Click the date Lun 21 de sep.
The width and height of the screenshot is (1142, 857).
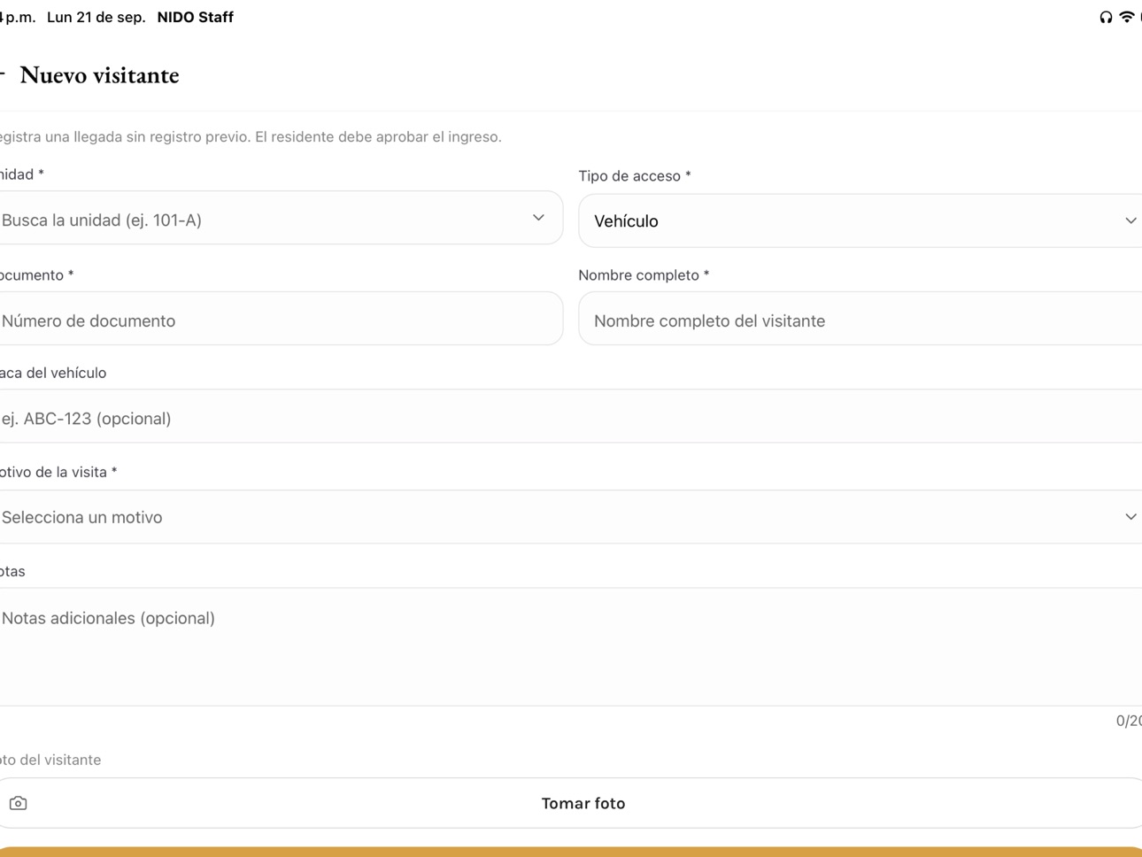(x=96, y=17)
